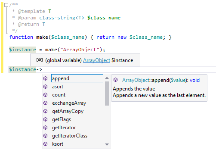Click the @template tag
This screenshot has height=156, width=216.
pyautogui.click(x=31, y=11)
